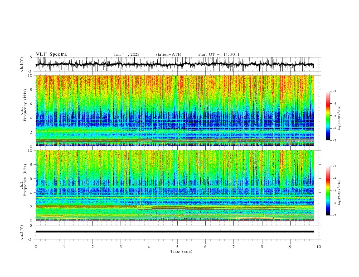Click the ch.2 colorbar log(PSD) label
The image size is (359, 277).
tap(340, 193)
